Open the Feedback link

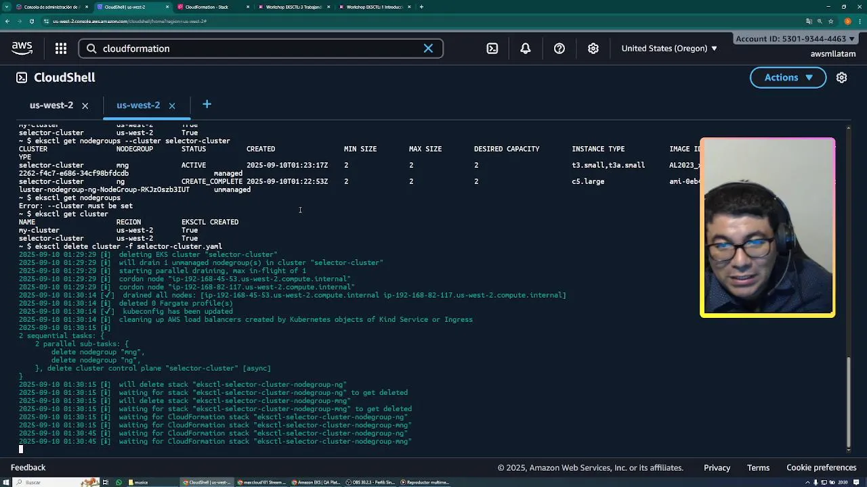coord(28,467)
